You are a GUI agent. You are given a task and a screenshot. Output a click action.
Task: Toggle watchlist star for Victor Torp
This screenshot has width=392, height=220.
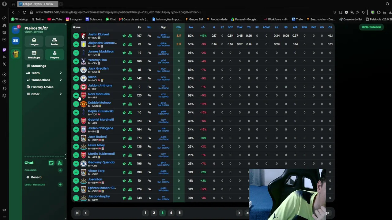[x=124, y=172]
